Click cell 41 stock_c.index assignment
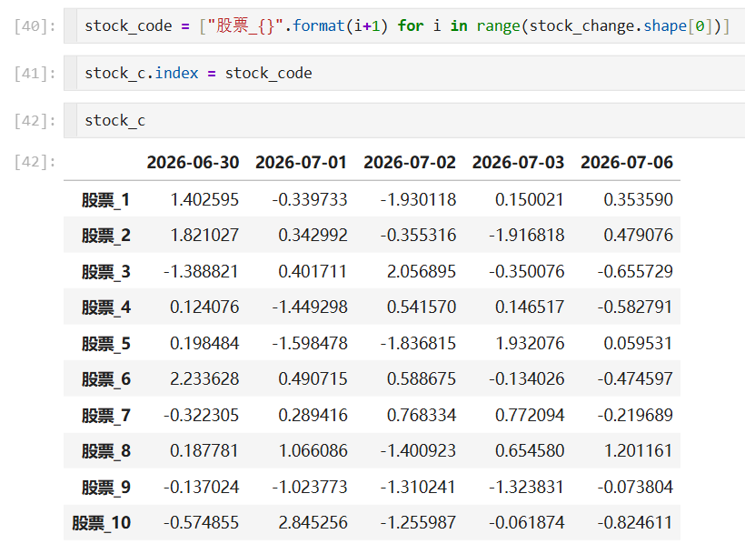 tap(404, 74)
